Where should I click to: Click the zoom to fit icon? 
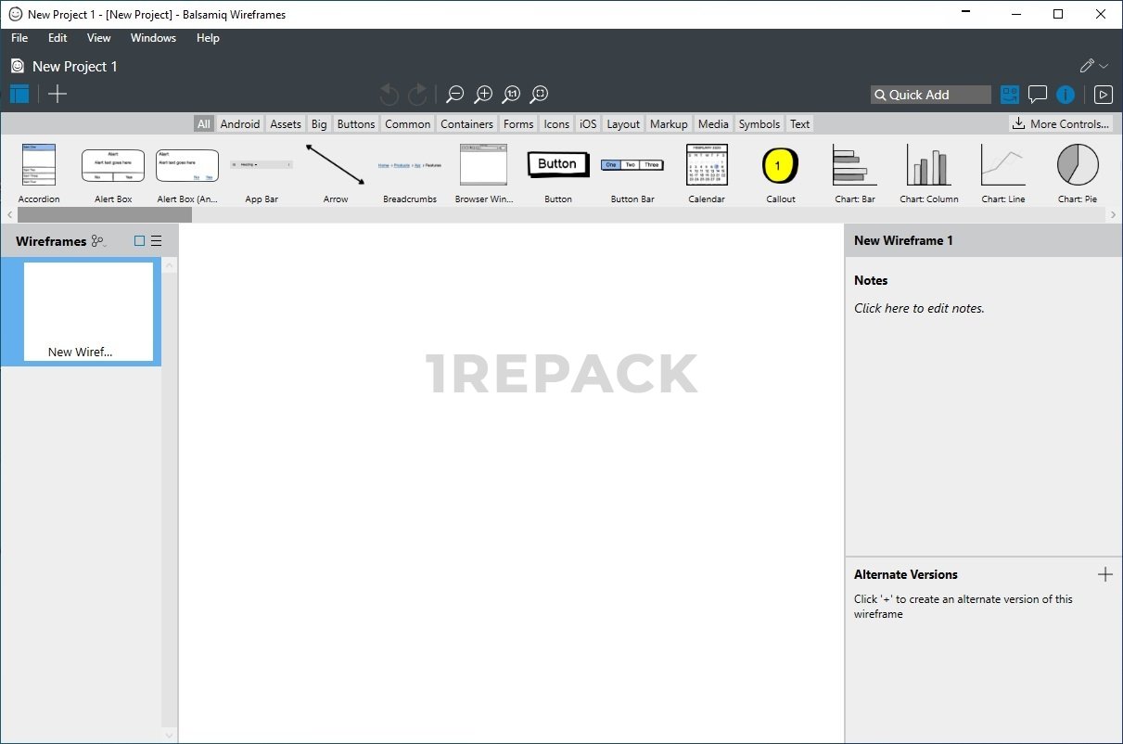point(540,95)
